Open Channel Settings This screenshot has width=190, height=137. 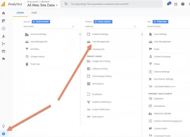(x=162, y=72)
